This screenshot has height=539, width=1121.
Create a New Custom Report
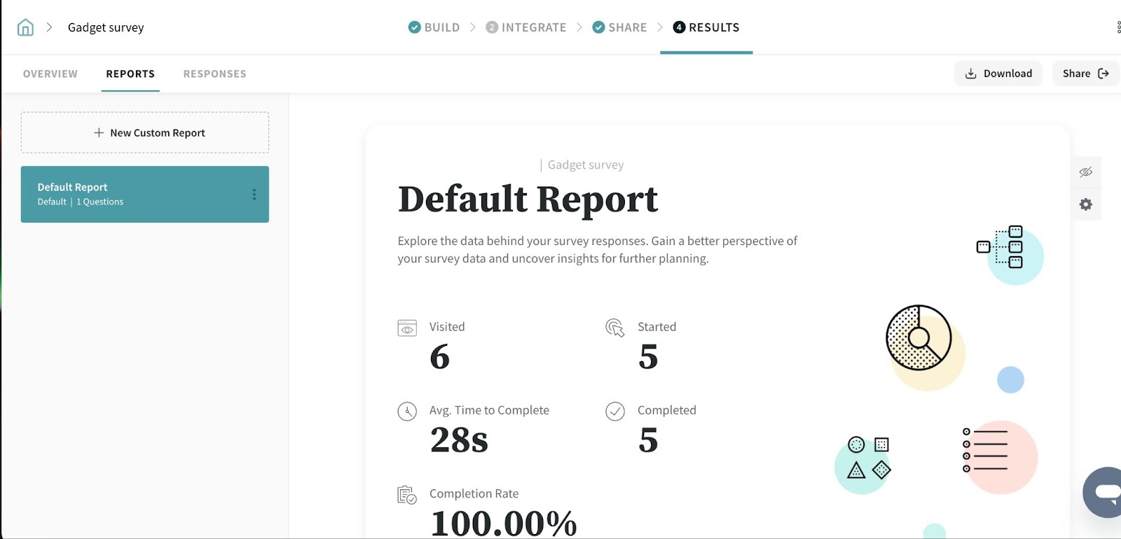click(145, 133)
